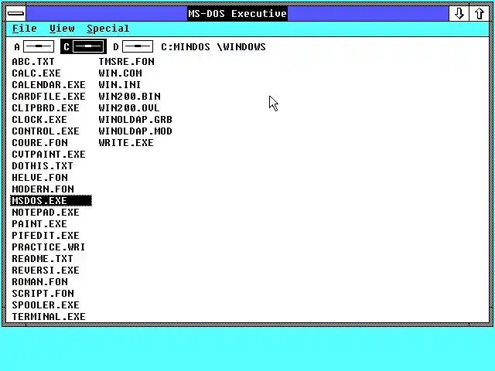Viewport: 495px width, 371px height.
Task: Click the highlighted MSDOS.EXE entry
Action: coord(51,201)
